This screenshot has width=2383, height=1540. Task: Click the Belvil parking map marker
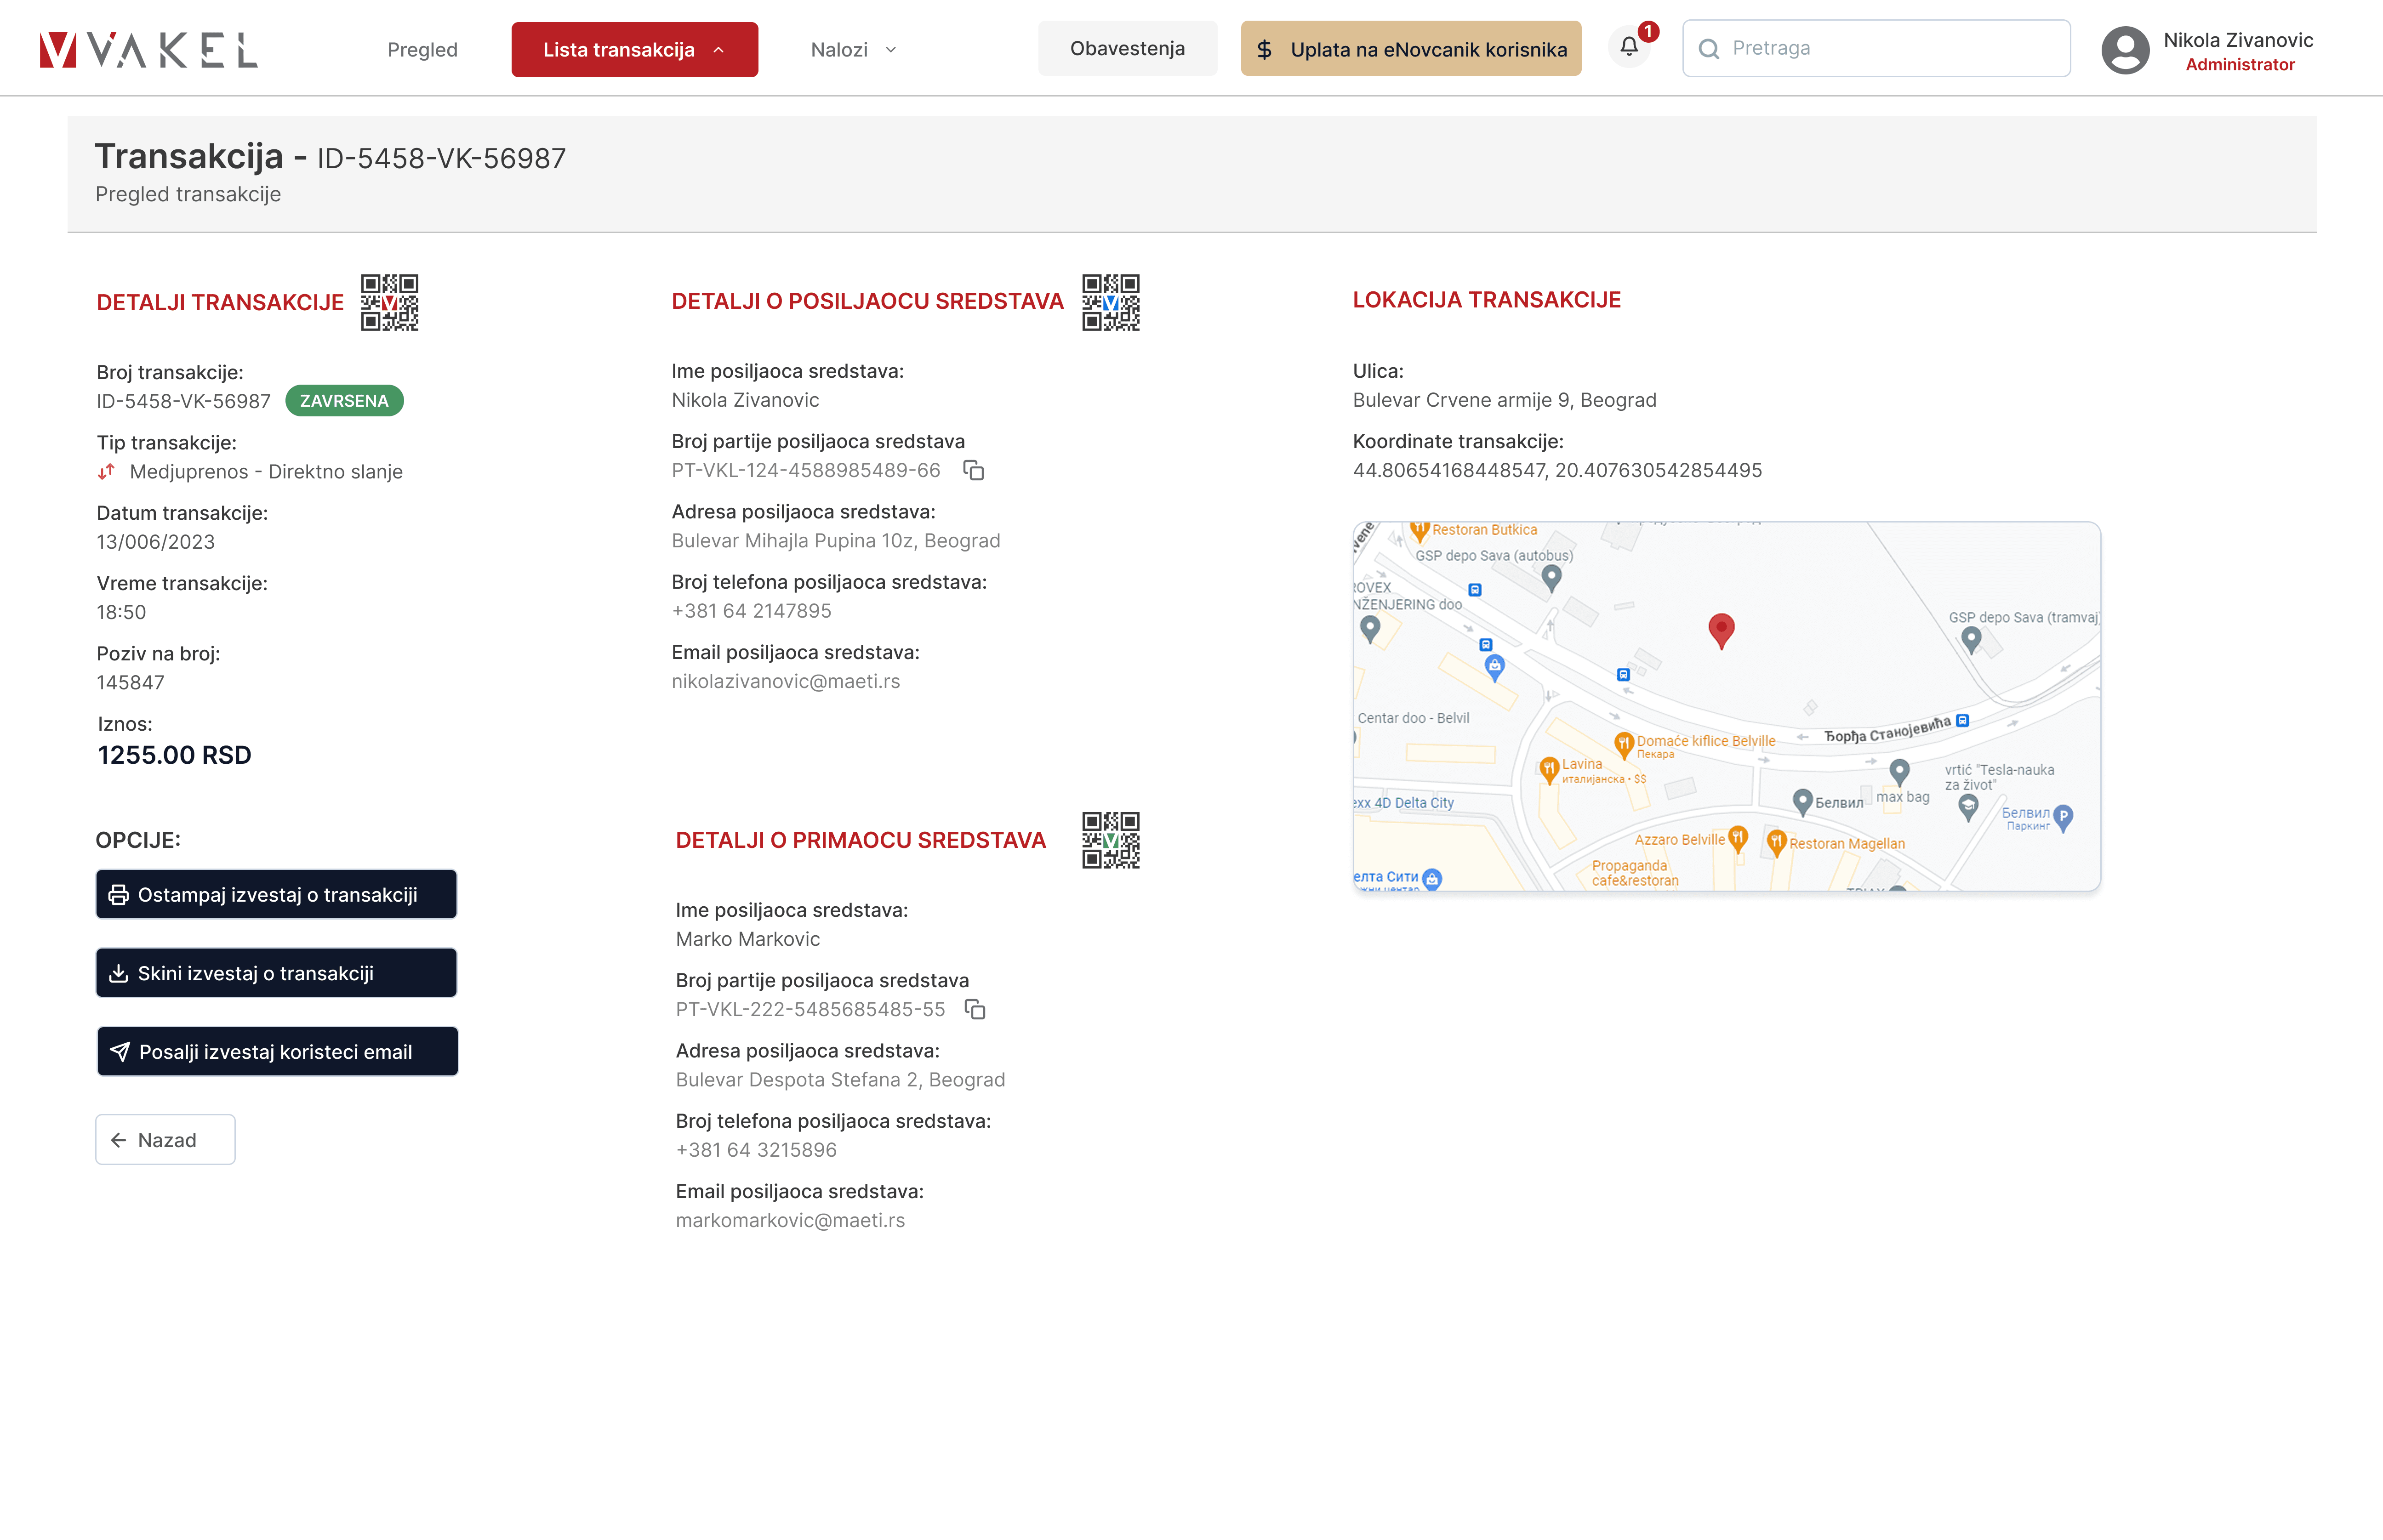point(2063,818)
